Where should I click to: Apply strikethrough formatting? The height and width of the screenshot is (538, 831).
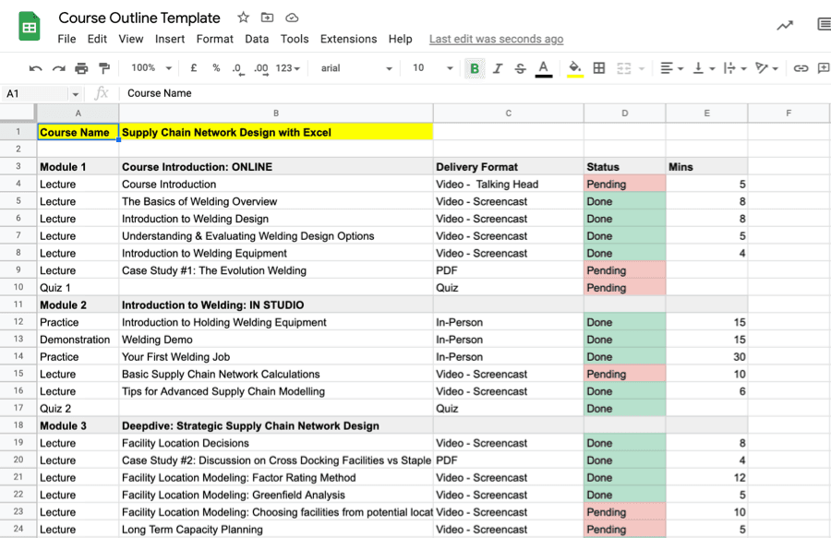pyautogui.click(x=520, y=68)
